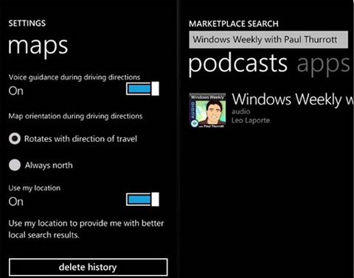The width and height of the screenshot is (354, 278).
Task: Switch to the podcasts tab
Action: pos(237,64)
